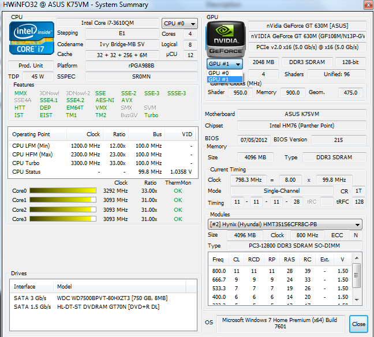Image resolution: width=374 pixels, height=337 pixels.
Task: Click the Chipset field Intel HM76
Action: point(302,125)
